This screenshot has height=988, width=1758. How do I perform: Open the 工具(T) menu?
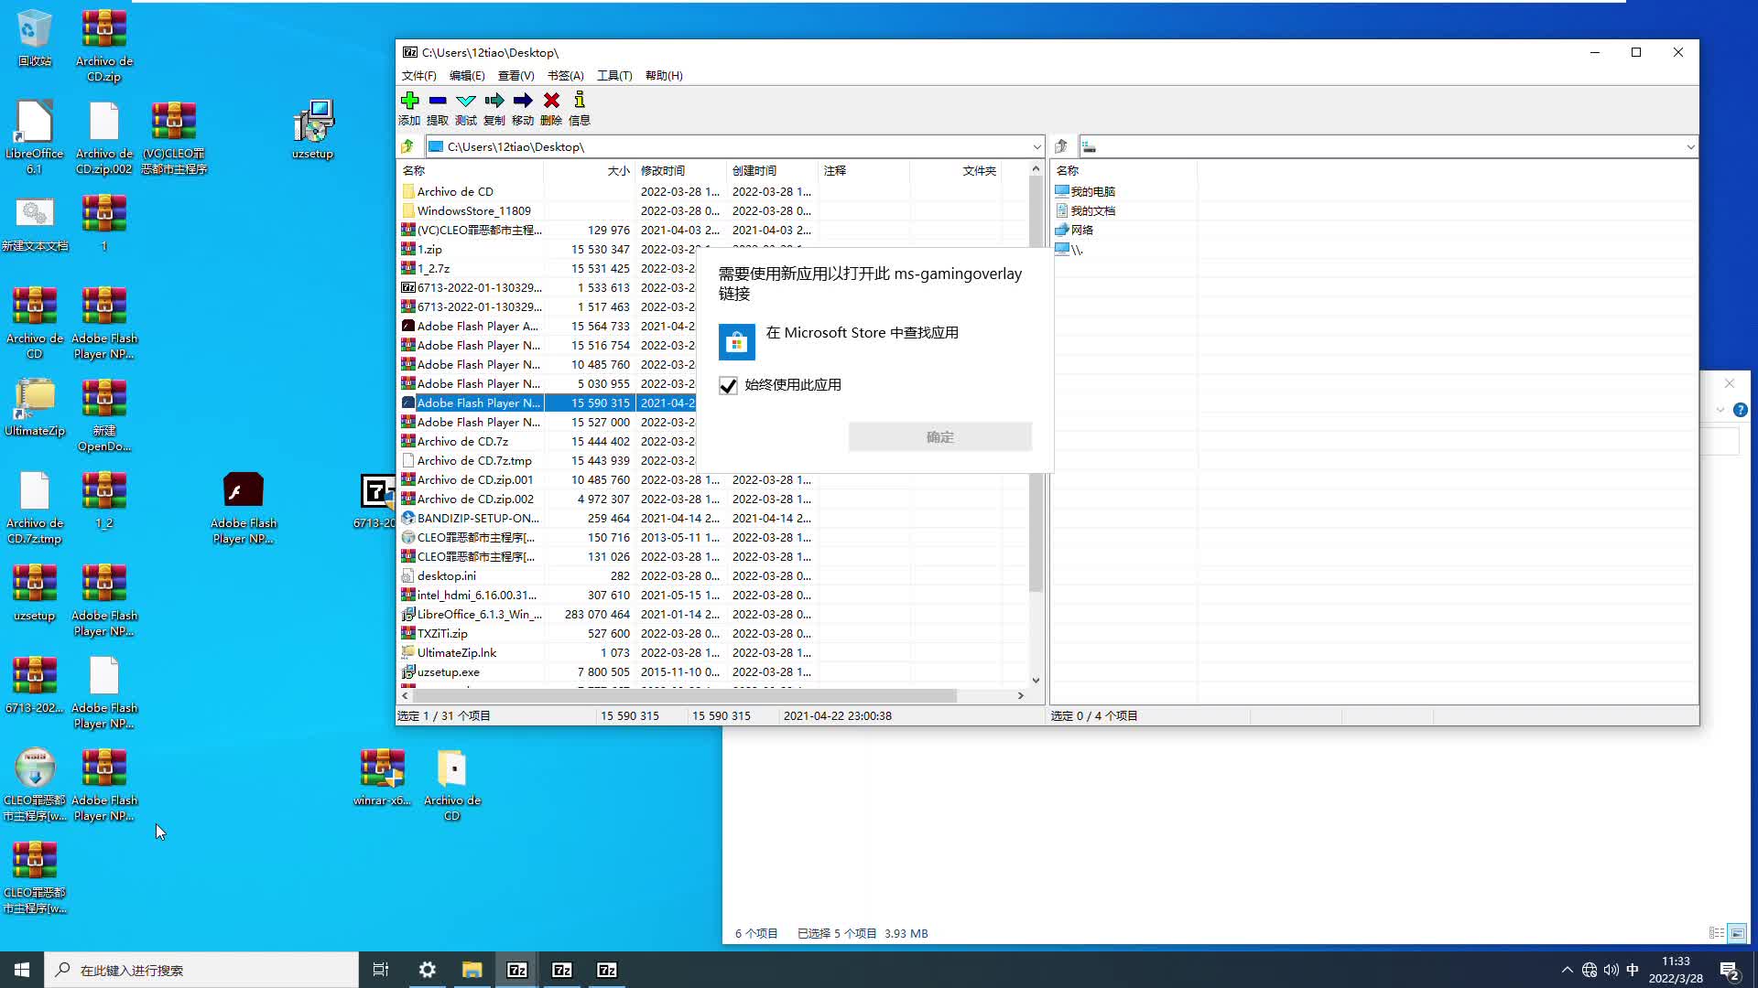point(614,76)
